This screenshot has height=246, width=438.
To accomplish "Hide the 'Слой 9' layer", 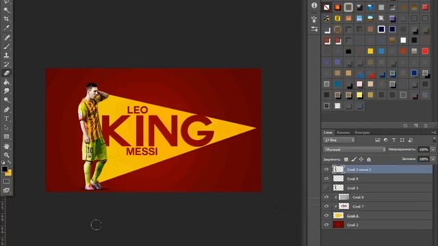I will (x=326, y=178).
